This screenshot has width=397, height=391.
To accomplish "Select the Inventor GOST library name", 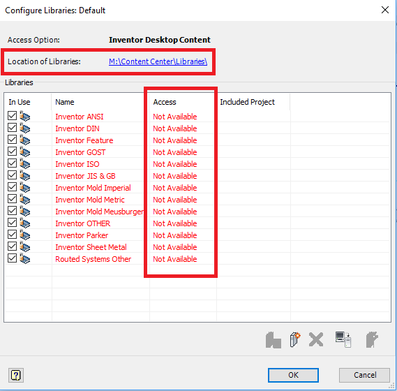I will tap(80, 152).
